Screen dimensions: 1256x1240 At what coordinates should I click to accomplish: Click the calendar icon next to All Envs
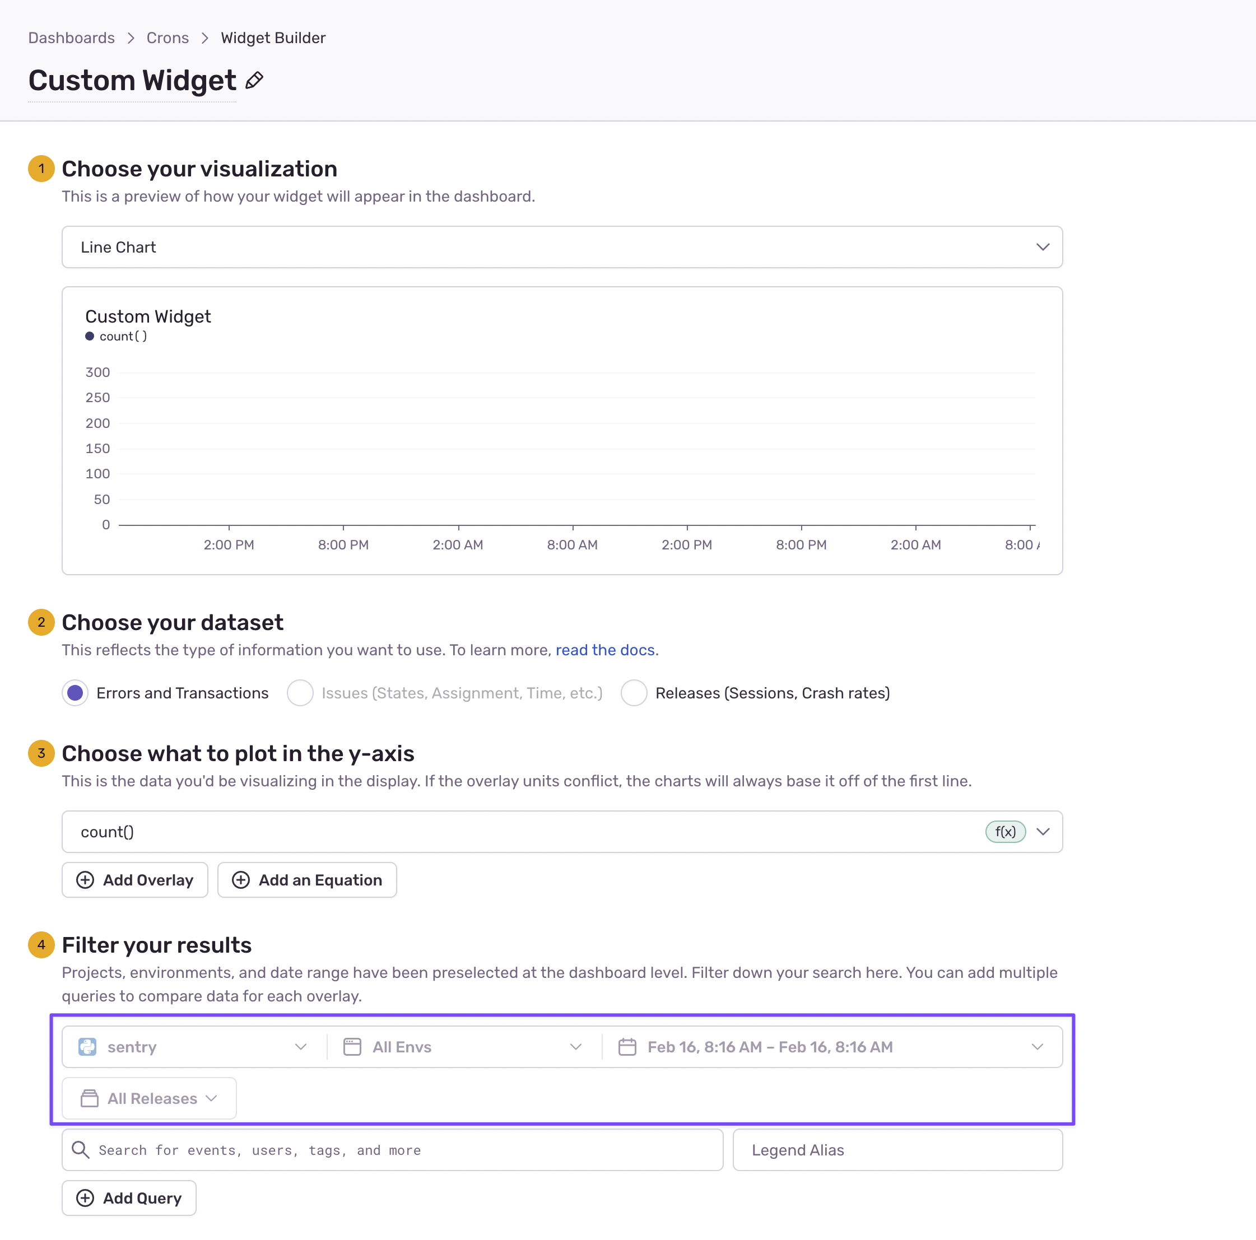[x=352, y=1046]
